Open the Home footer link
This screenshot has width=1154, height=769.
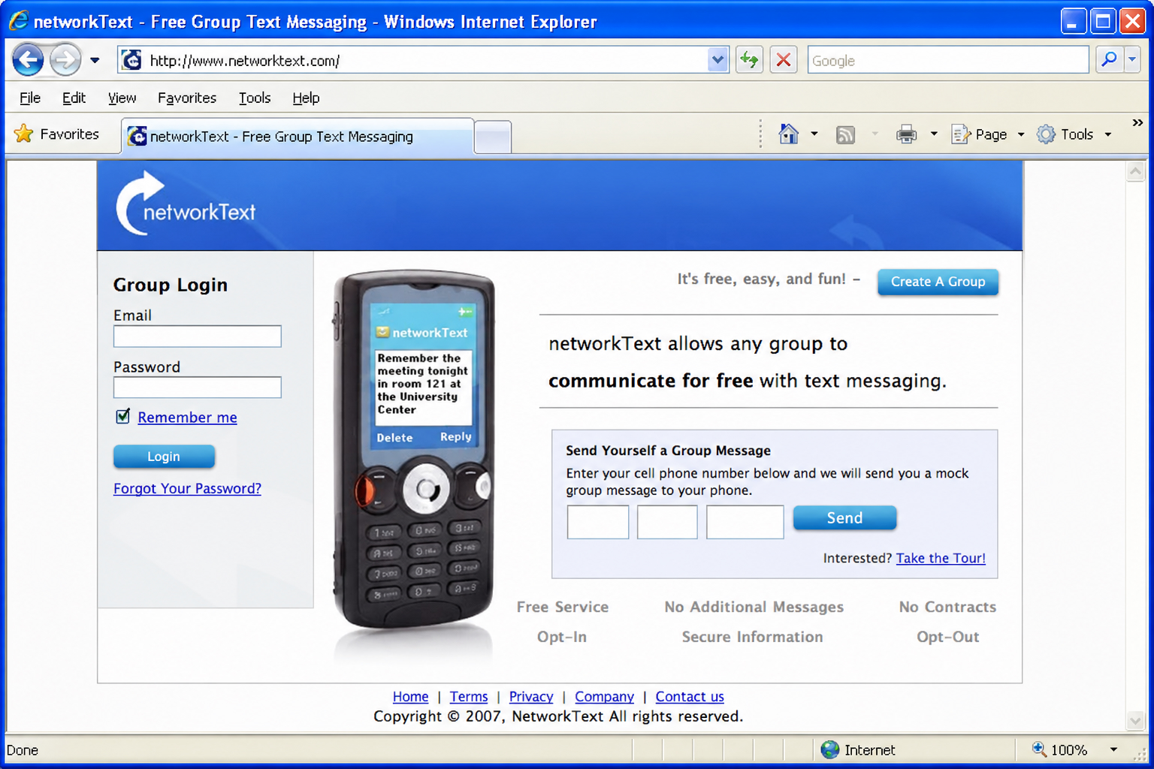pos(410,697)
